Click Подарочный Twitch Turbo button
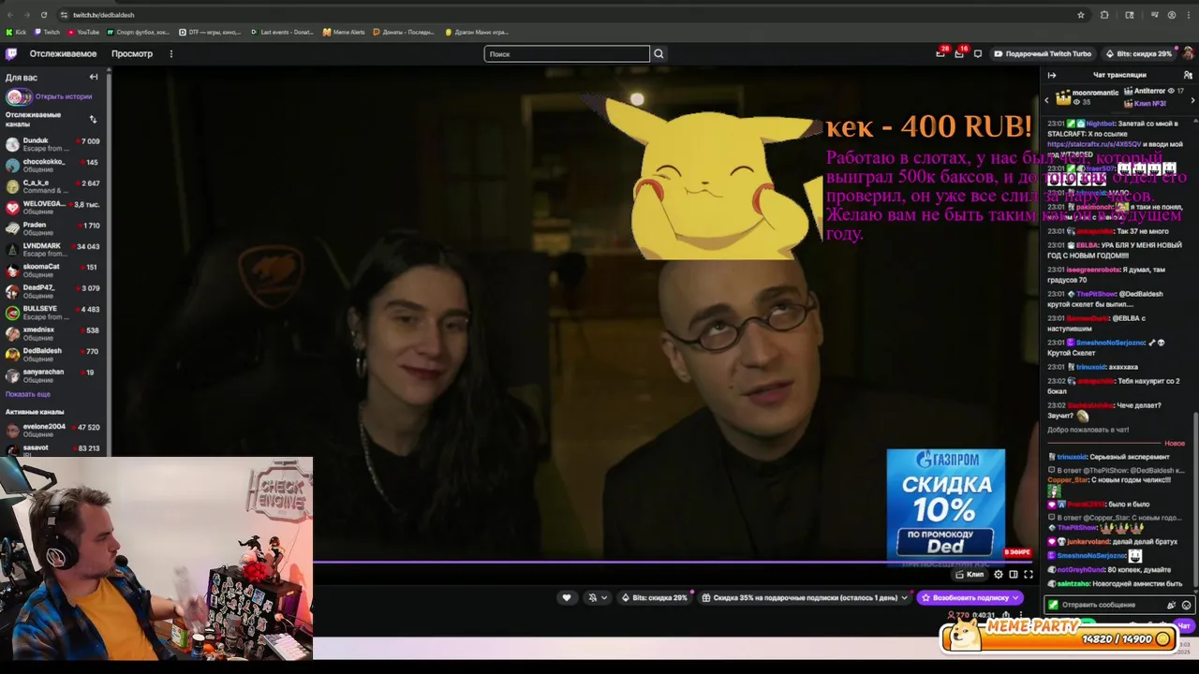The height and width of the screenshot is (674, 1199). tap(1043, 53)
